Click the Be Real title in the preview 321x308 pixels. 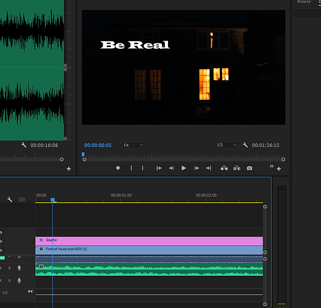(x=135, y=44)
